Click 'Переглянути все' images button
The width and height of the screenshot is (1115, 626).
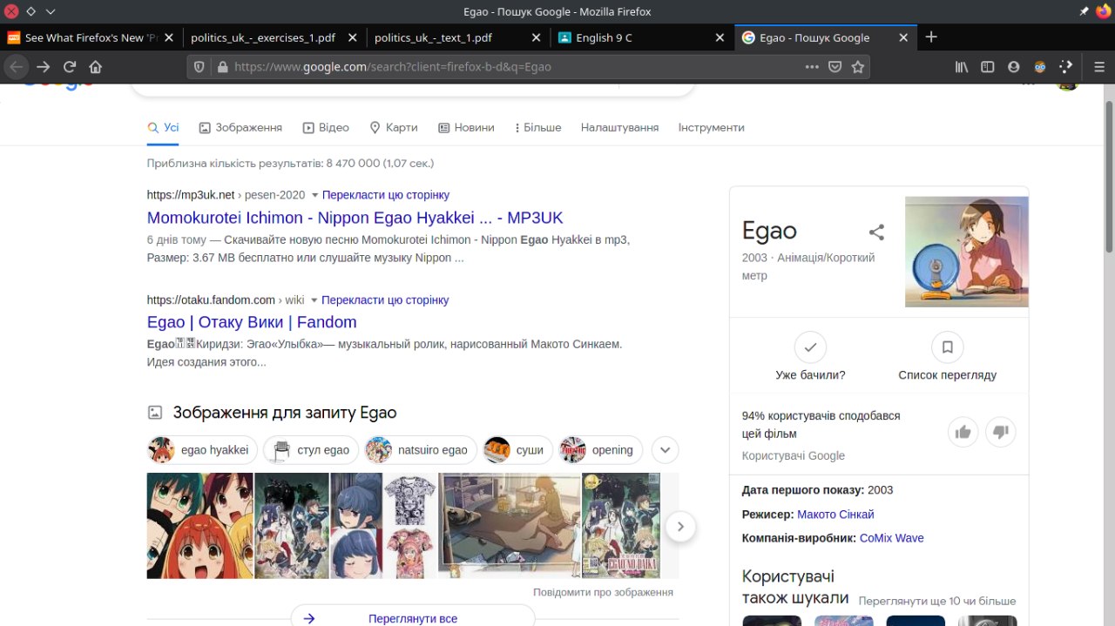pyautogui.click(x=413, y=618)
